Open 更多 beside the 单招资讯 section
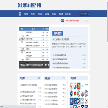The width and height of the screenshot is (108, 108). [x=64, y=78]
